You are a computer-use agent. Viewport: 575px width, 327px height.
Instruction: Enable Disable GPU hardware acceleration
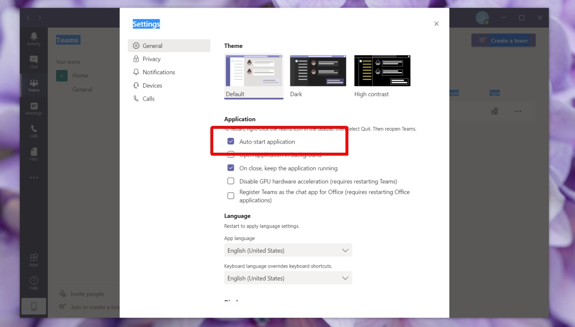[230, 181]
